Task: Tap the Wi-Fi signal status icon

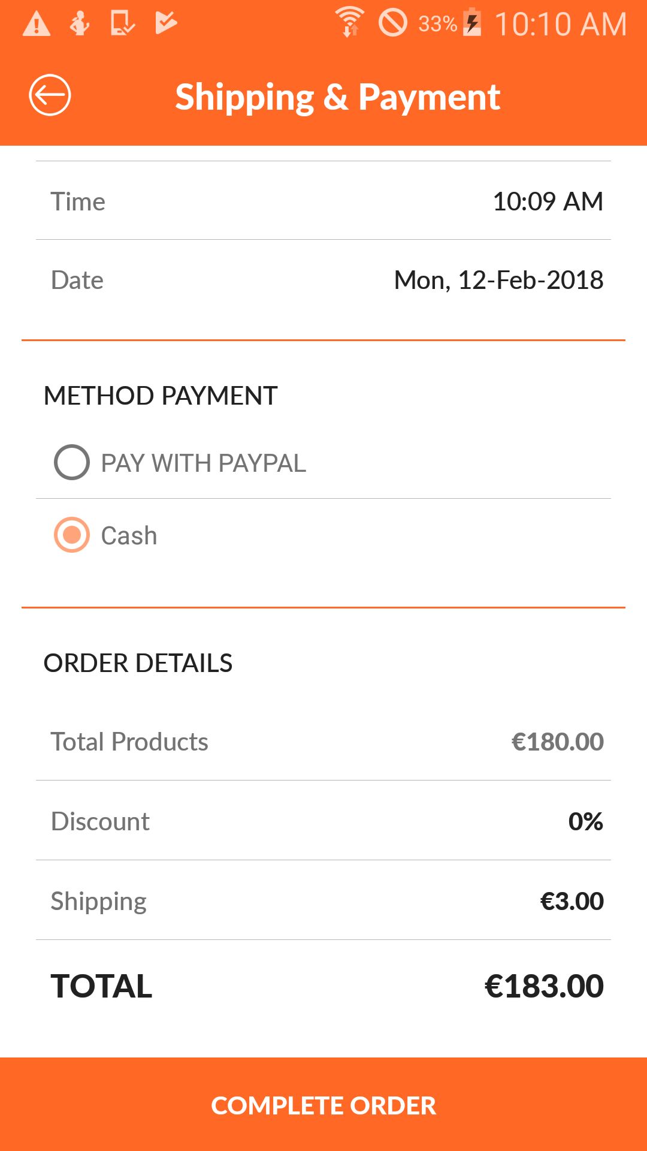Action: (x=350, y=23)
